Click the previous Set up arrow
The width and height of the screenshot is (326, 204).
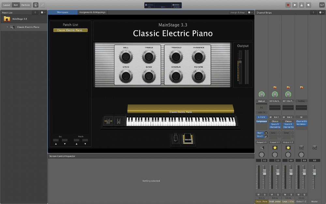[56, 144]
